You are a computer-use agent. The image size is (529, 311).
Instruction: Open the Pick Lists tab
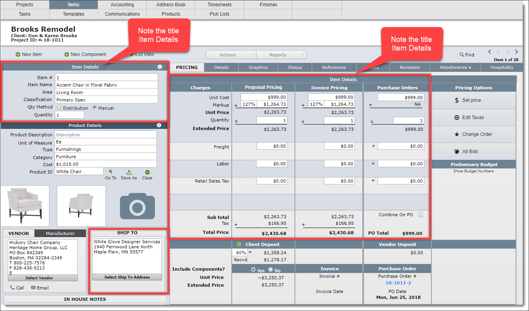point(220,14)
